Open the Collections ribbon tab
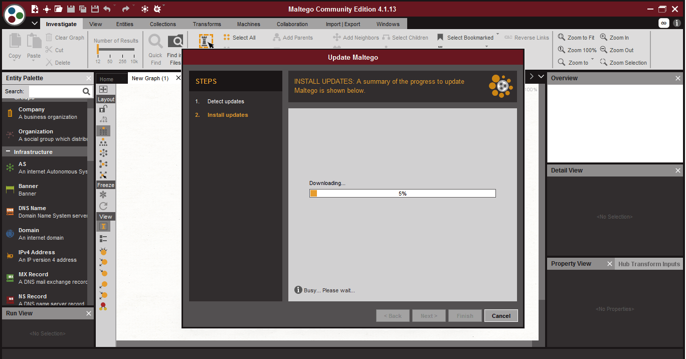686x359 pixels. pos(163,24)
